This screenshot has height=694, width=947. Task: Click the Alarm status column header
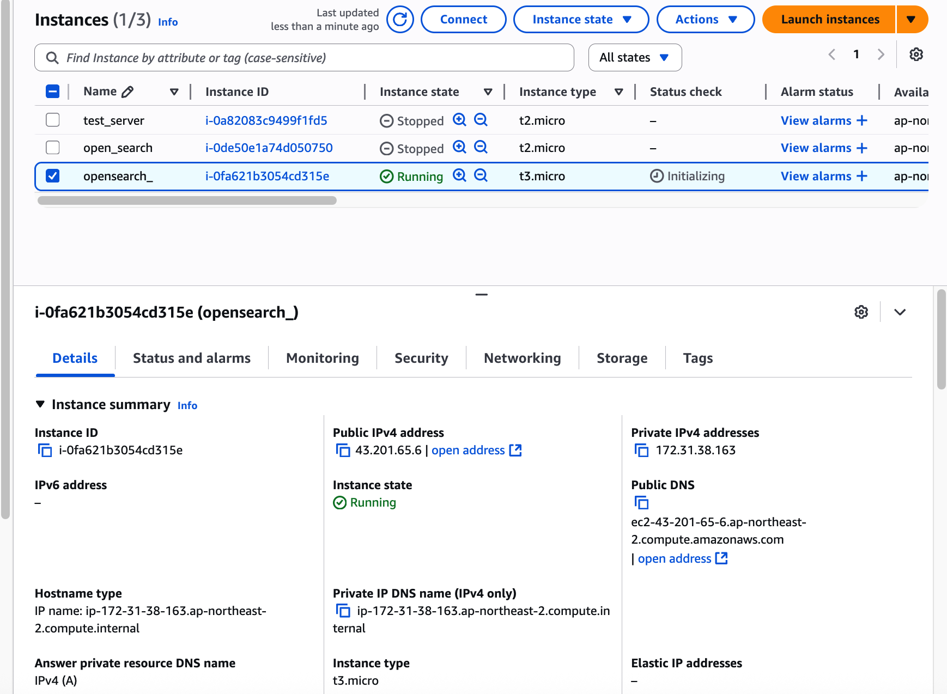[x=817, y=92]
